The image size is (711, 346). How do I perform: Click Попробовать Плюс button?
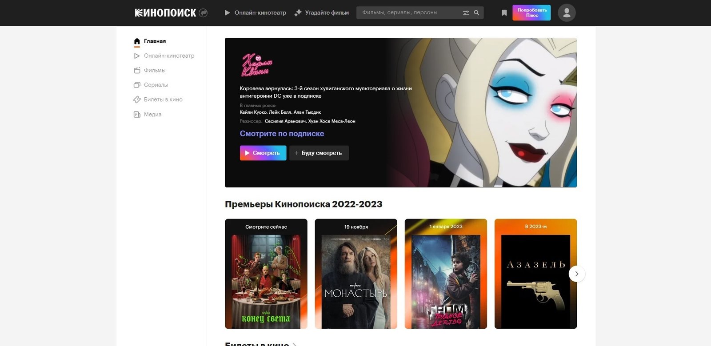tap(531, 13)
